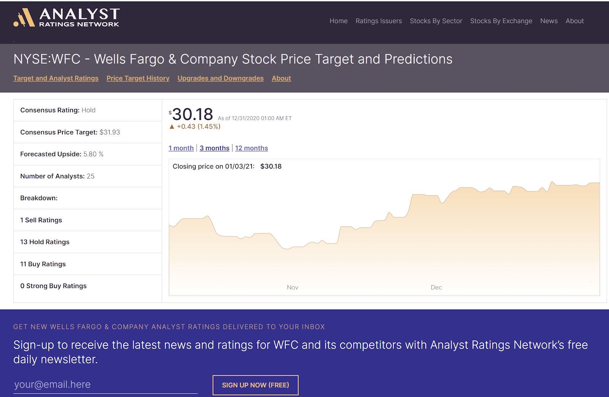Open the About link under the stock title
The image size is (609, 397).
coord(281,78)
